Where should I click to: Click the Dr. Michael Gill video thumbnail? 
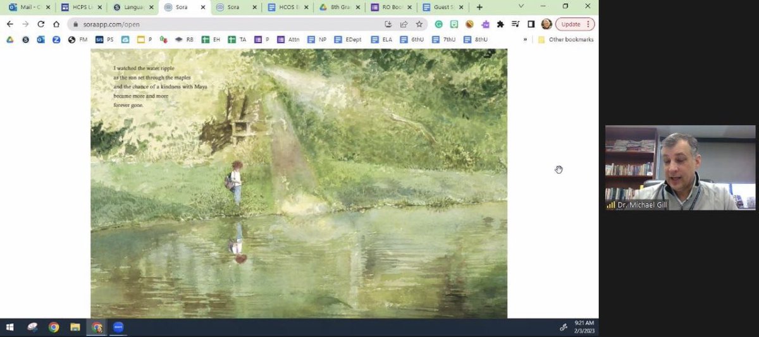pos(680,168)
